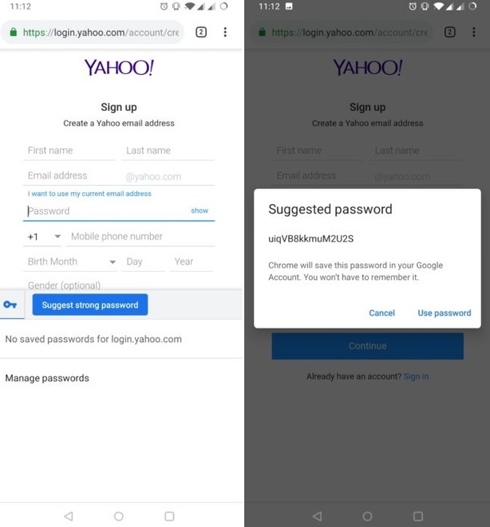Image resolution: width=490 pixels, height=527 pixels.
Task: Toggle password visibility with the show link
Action: [200, 211]
